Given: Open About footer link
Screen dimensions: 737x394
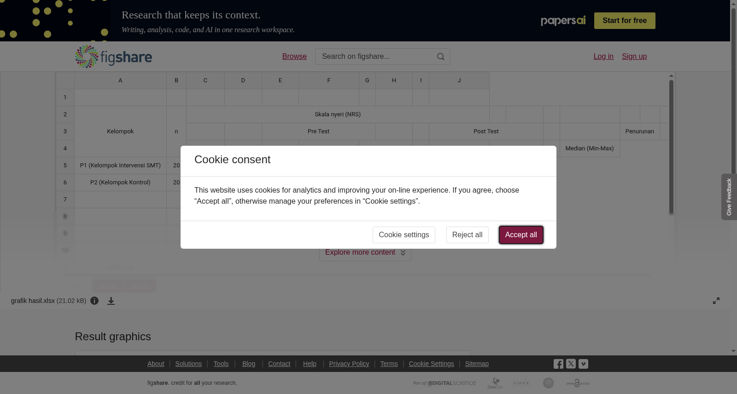Looking at the screenshot, I should (x=156, y=364).
